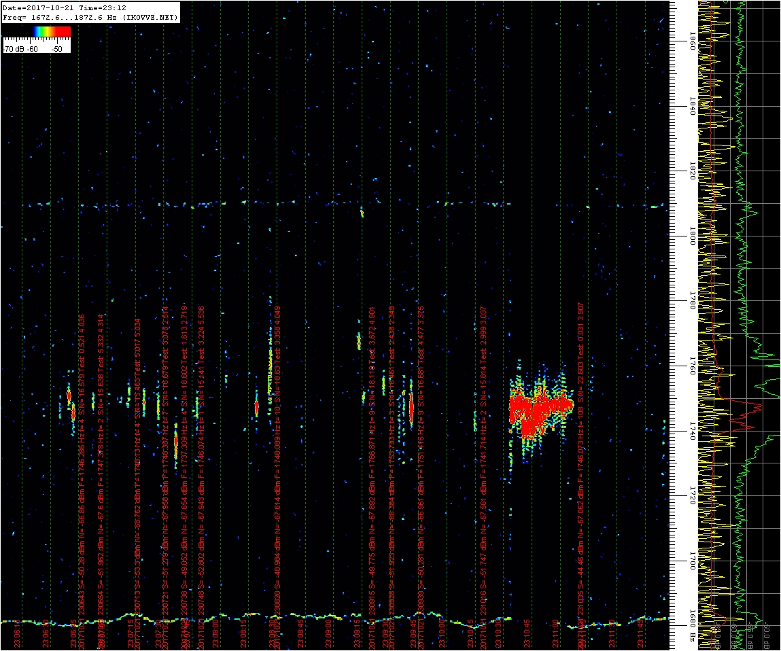
Task: Select the 23:08:45 time marker
Action: pyautogui.click(x=300, y=633)
